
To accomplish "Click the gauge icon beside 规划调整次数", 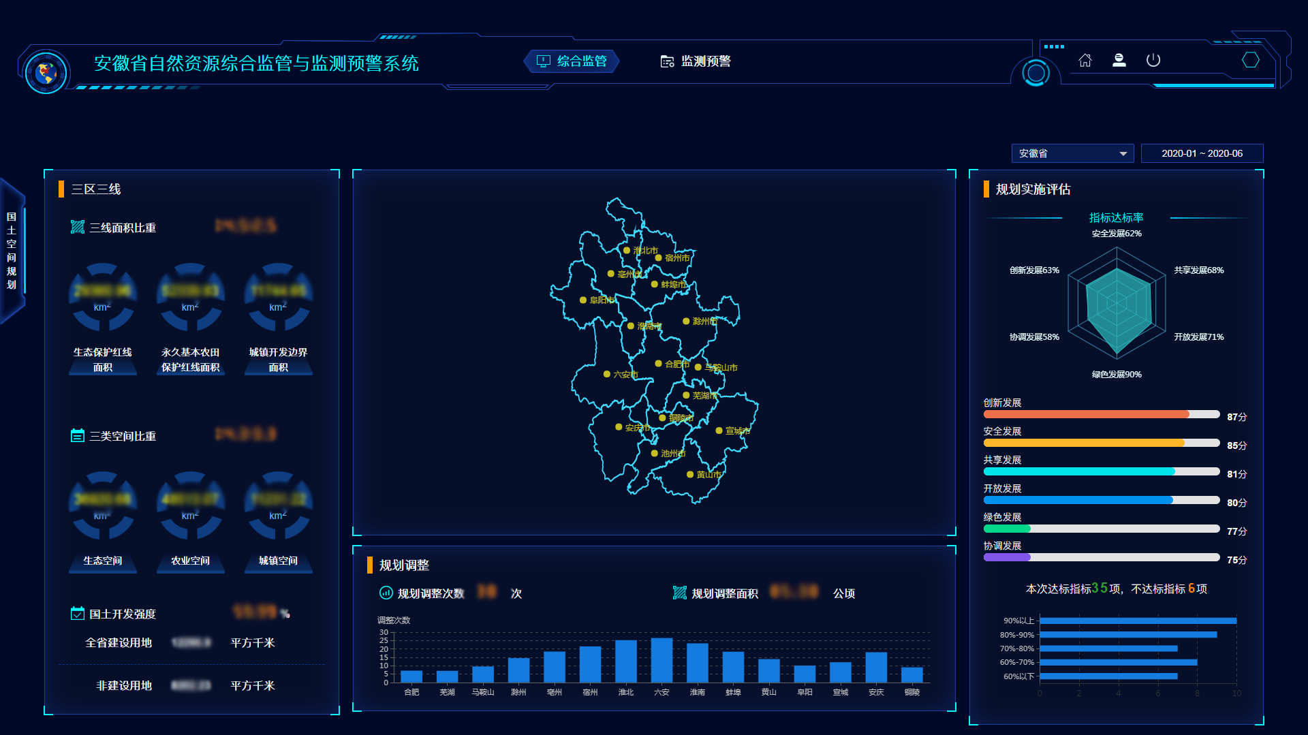I will pos(386,593).
